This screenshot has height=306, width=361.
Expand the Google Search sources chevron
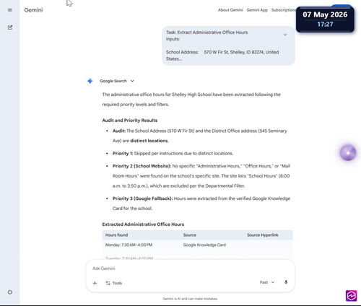(132, 81)
